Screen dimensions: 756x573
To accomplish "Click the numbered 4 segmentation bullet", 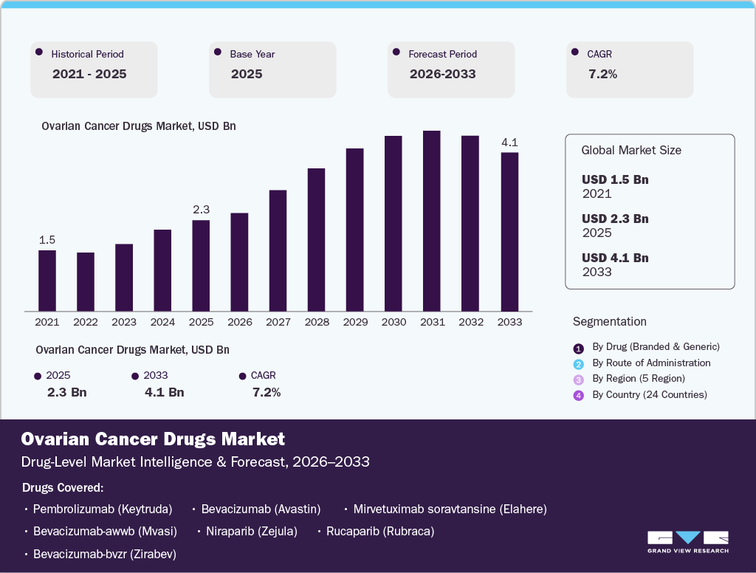I will click(x=579, y=396).
